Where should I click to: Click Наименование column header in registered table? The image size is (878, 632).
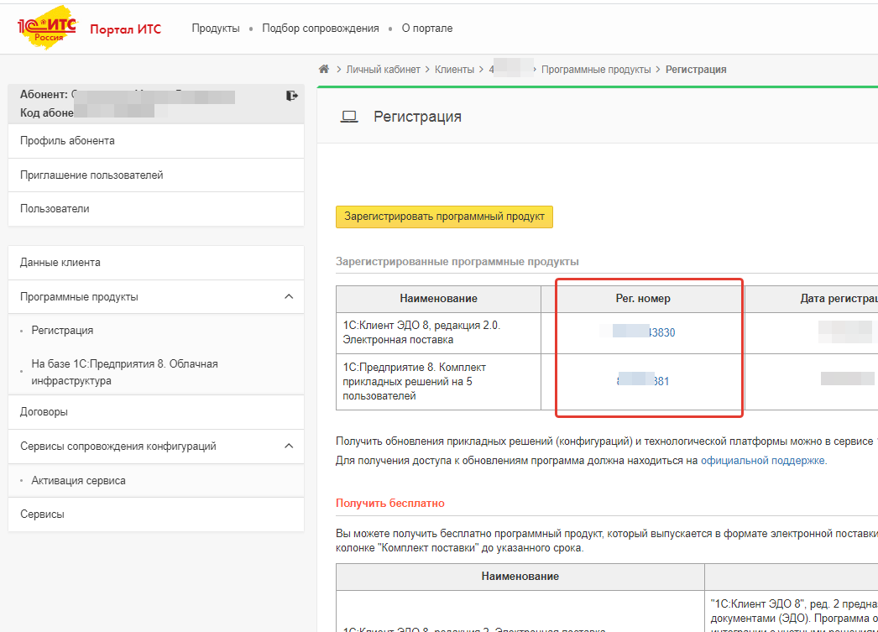click(438, 299)
